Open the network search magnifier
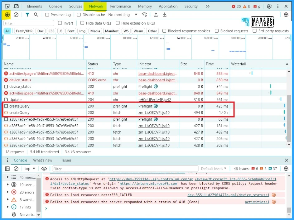Viewport: 294px width, 220px height. pos(36,15)
